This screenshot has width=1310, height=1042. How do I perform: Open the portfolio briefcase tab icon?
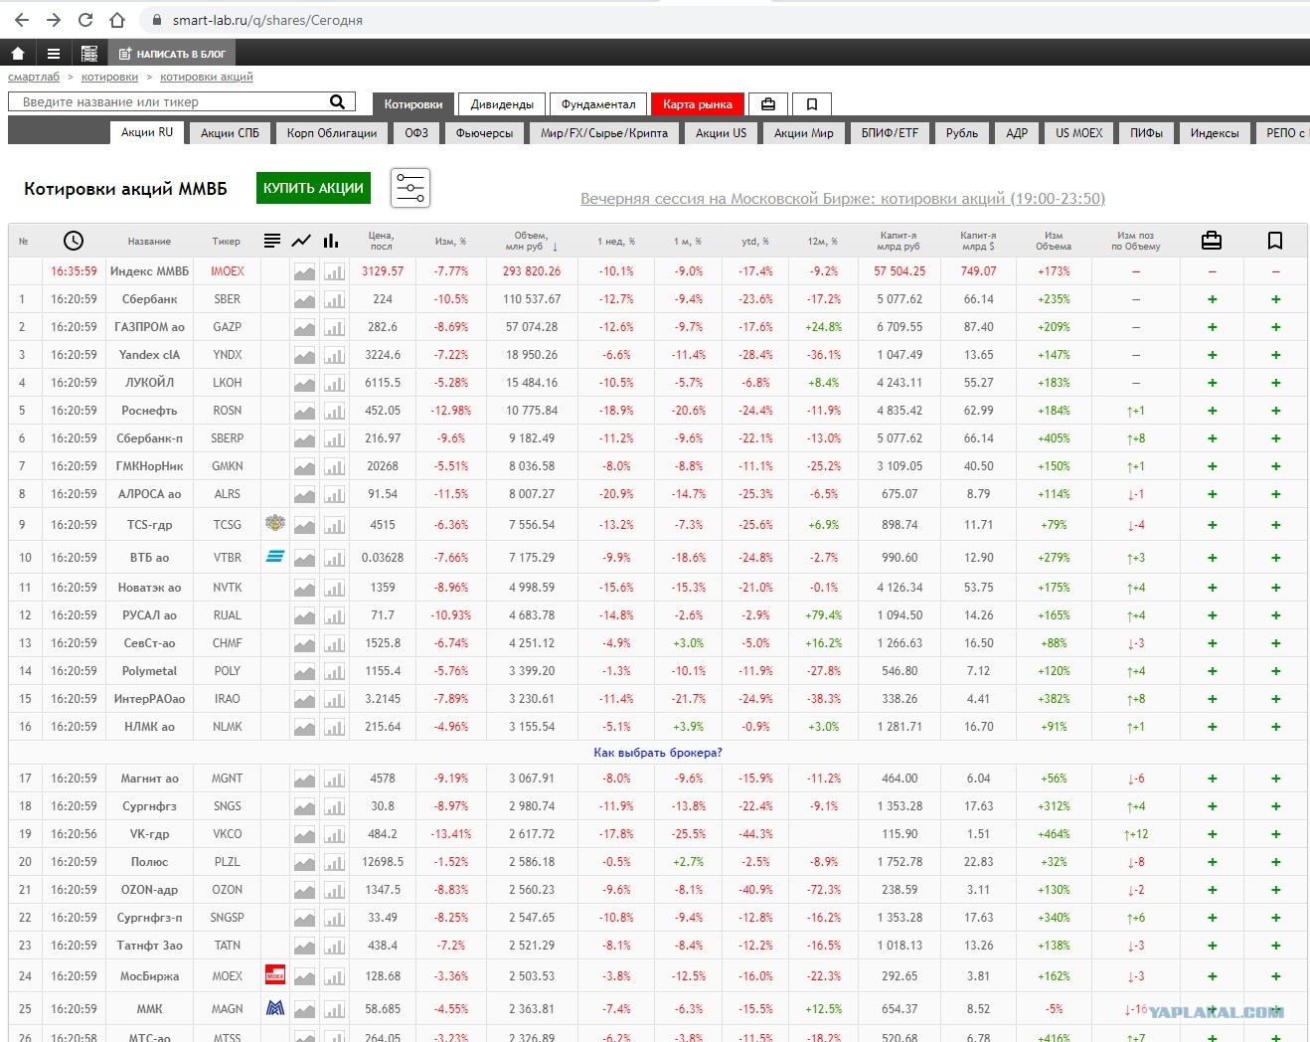[x=768, y=103]
